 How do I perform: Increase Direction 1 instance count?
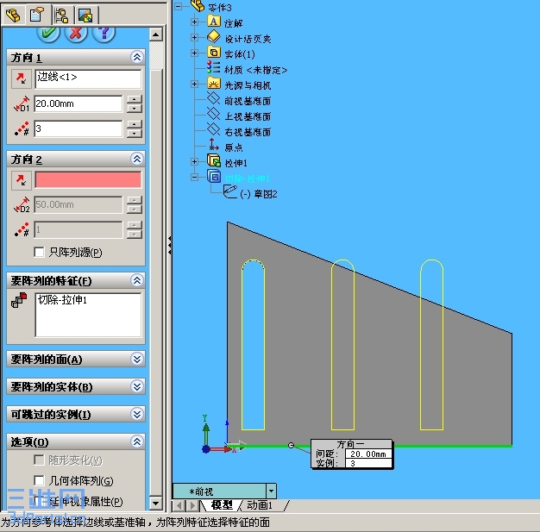click(x=135, y=125)
